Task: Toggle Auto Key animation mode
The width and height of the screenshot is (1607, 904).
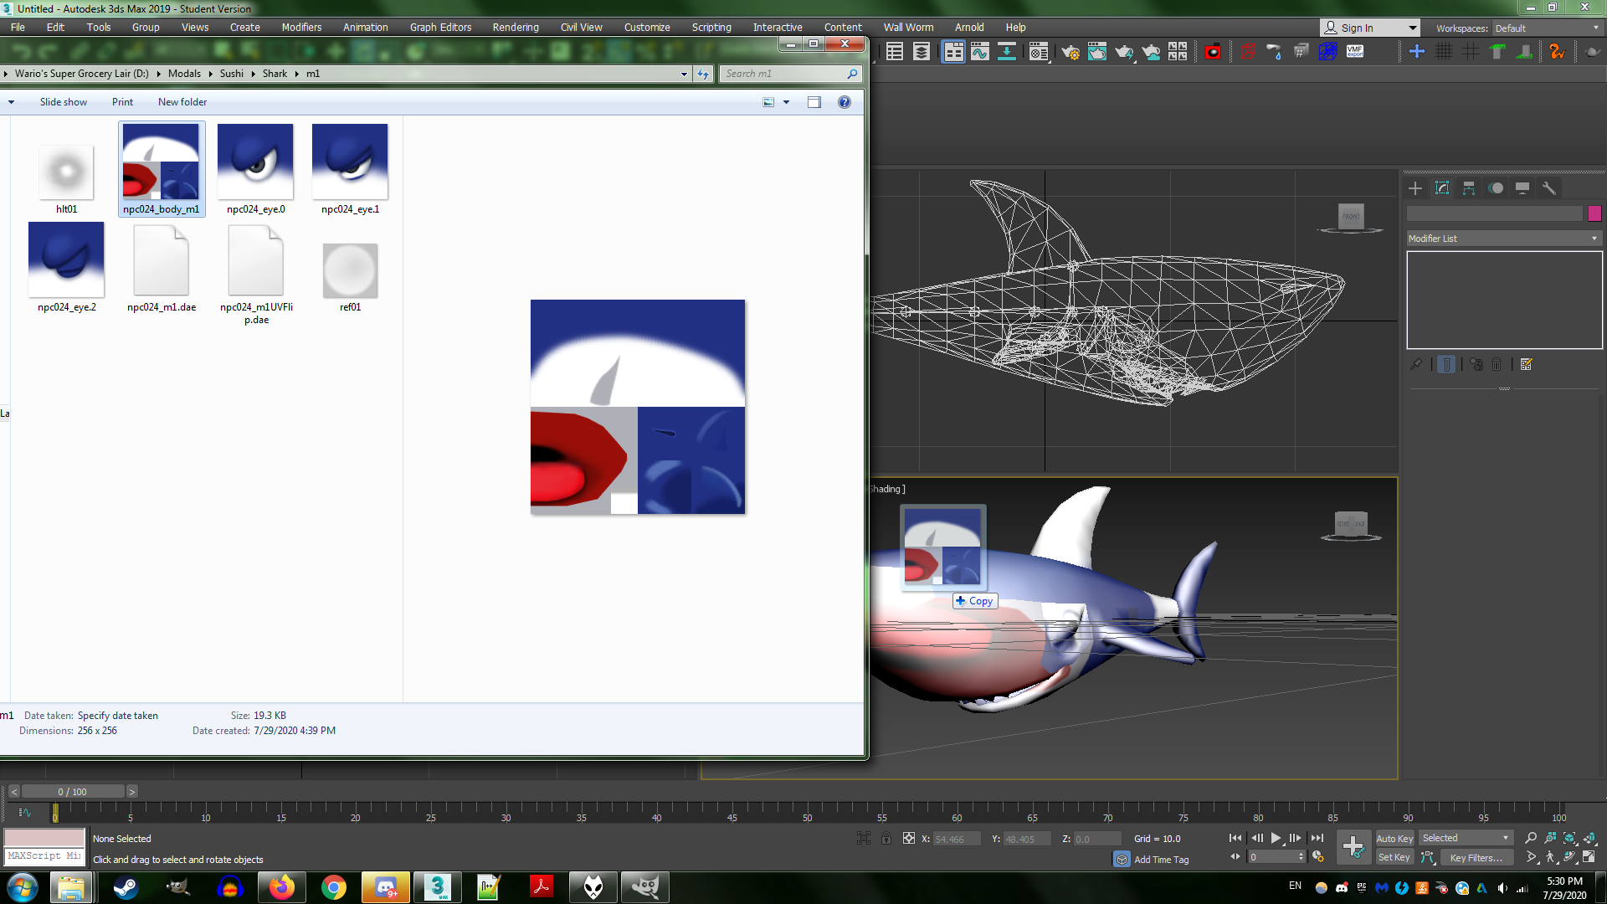Action: tap(1394, 839)
